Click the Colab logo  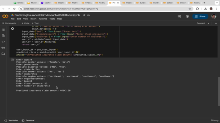point(5,16)
